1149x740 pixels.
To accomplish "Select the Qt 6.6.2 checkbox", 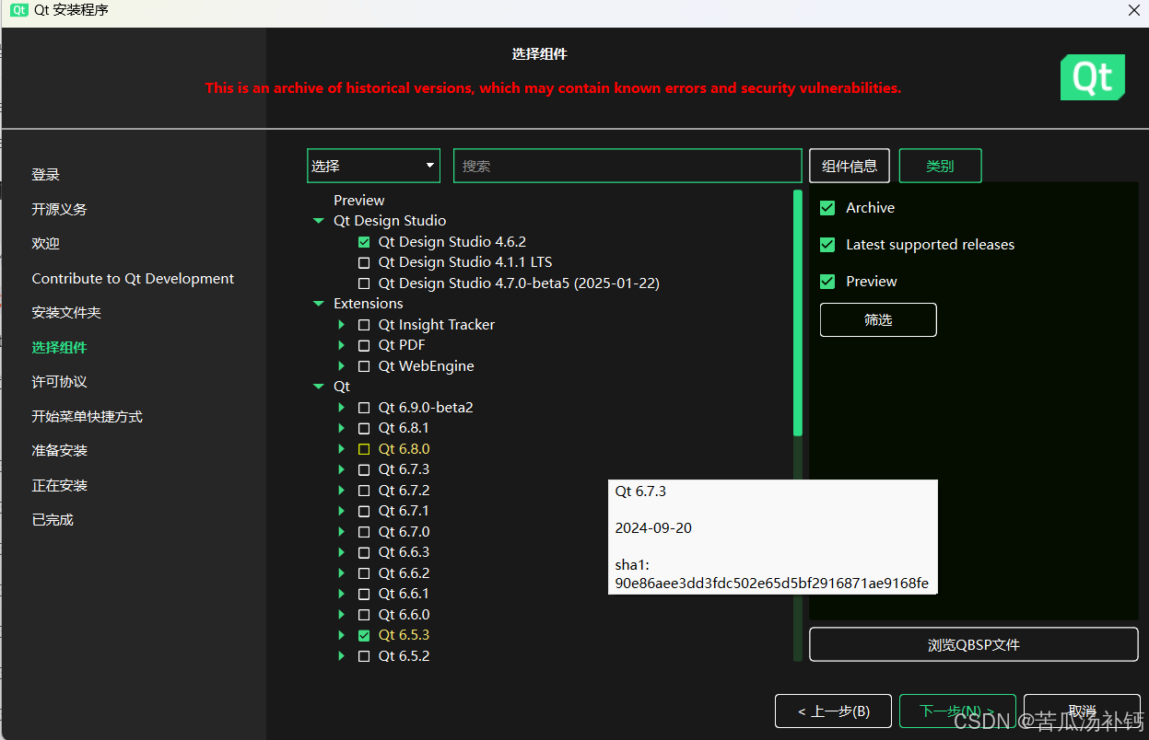I will point(364,573).
